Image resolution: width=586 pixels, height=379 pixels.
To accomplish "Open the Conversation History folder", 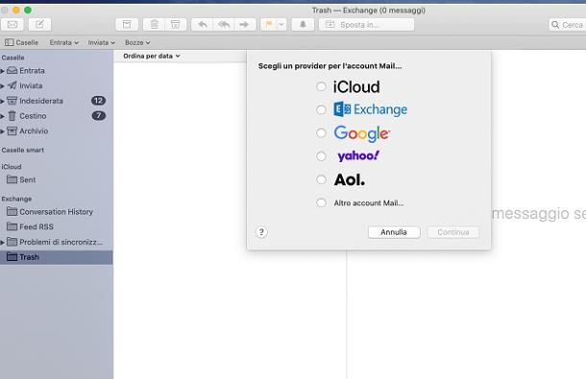I will [56, 212].
